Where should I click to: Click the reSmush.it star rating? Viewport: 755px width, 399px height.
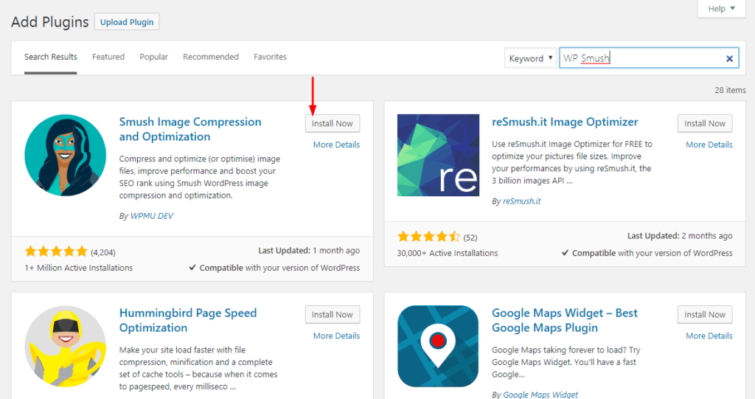tap(428, 237)
